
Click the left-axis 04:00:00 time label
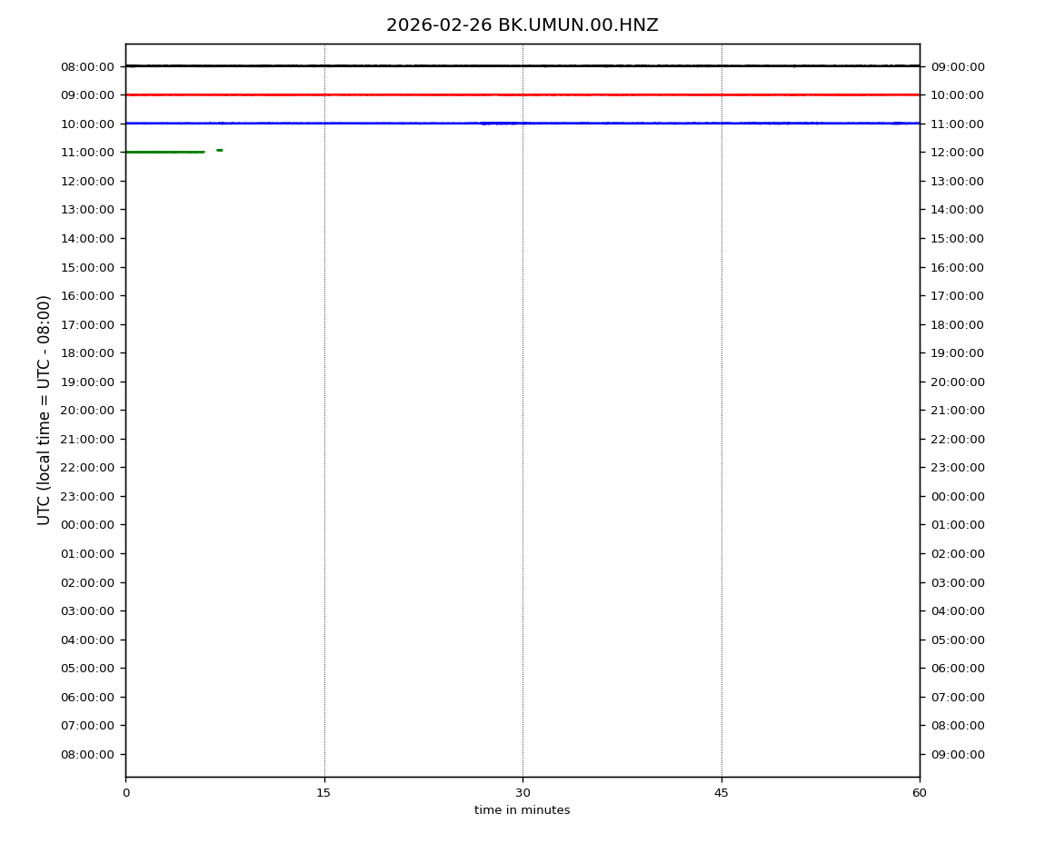pyautogui.click(x=87, y=640)
